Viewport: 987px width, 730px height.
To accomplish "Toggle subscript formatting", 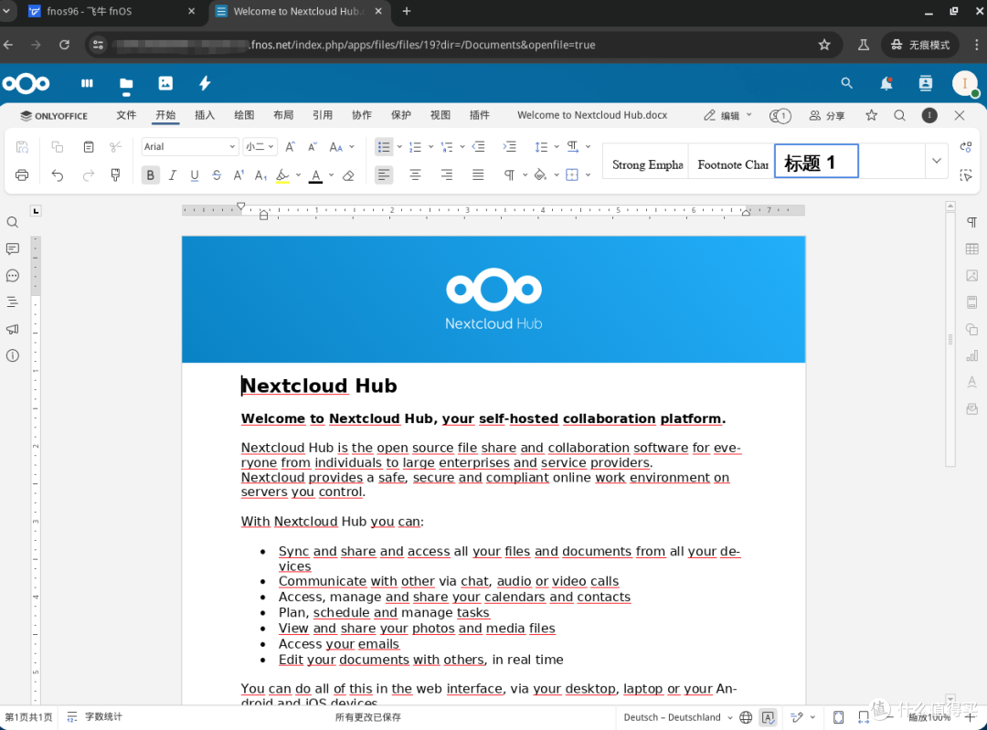I will click(x=260, y=175).
